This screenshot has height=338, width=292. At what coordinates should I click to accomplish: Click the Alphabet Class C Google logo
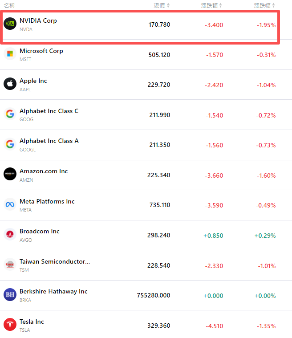click(10, 114)
